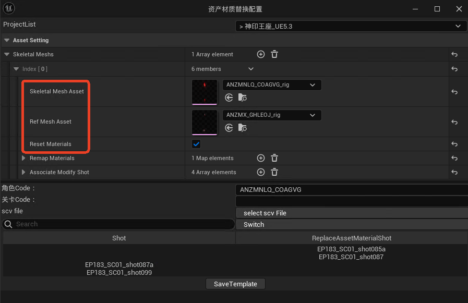
Task: Browse to Skeletal Mesh Asset in Content Browser
Action: (x=242, y=98)
